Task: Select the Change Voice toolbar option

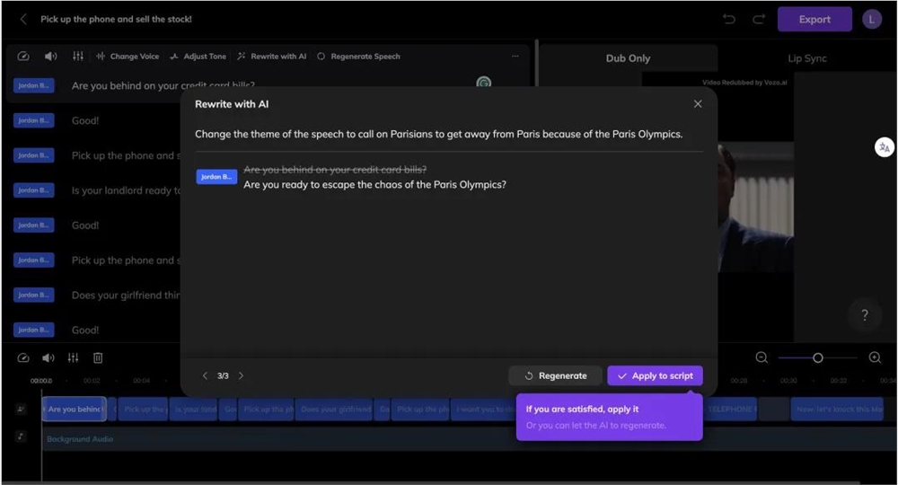Action: coord(128,56)
